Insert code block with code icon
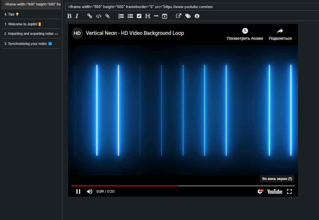This screenshot has width=319, height=220. [x=99, y=16]
